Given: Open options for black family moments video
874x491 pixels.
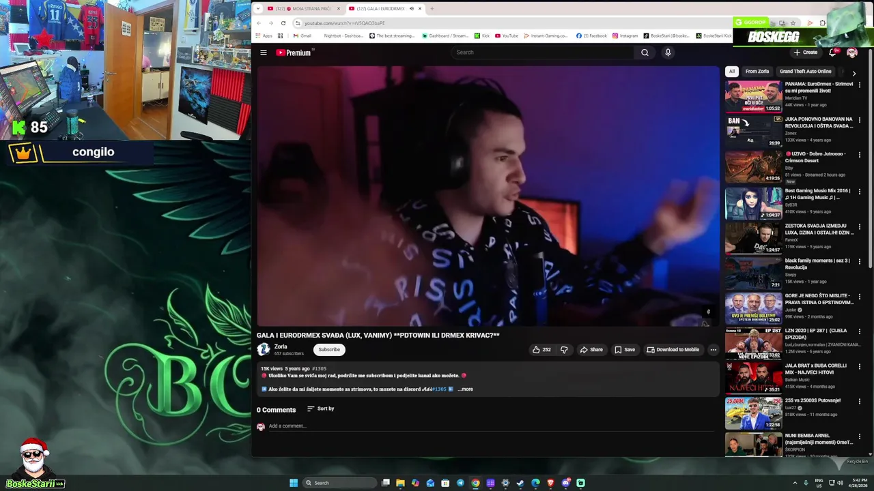Looking at the screenshot, I should (x=860, y=261).
